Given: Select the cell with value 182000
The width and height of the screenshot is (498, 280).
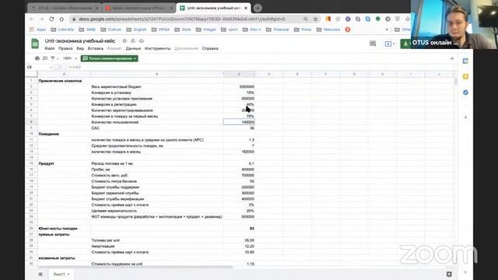Looking at the screenshot, I should click(239, 152).
